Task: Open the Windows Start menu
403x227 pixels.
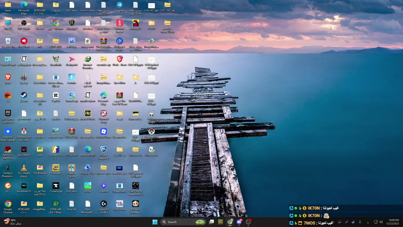Action: tap(155, 222)
